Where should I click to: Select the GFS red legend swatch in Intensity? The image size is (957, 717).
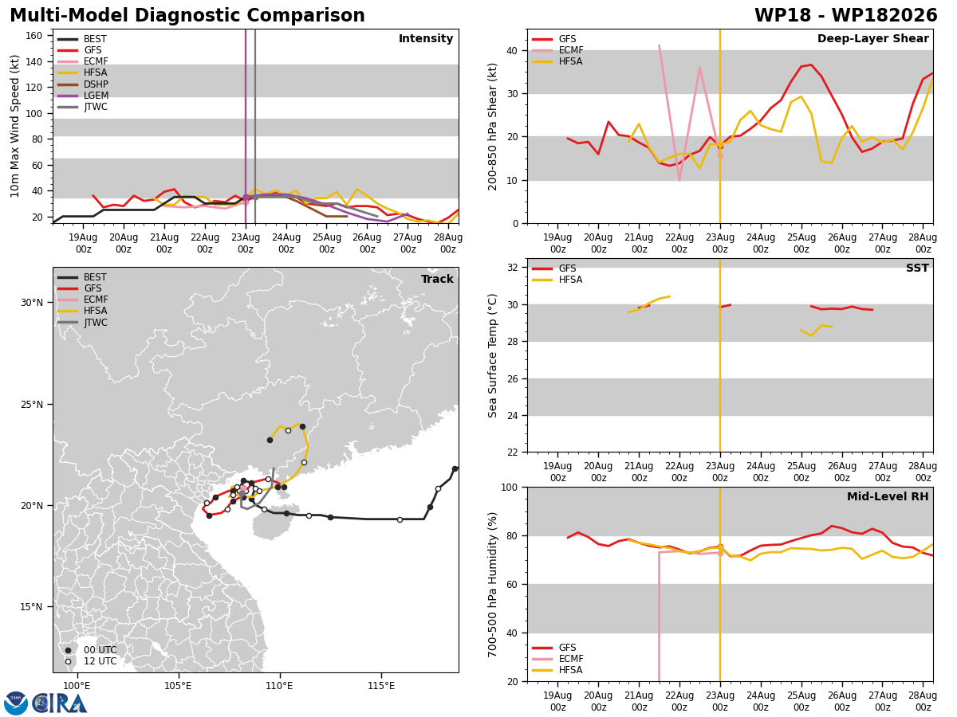coord(68,50)
